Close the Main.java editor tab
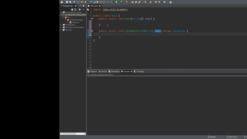Image resolution: width=247 pixels, height=139 pixels. click(x=100, y=6)
